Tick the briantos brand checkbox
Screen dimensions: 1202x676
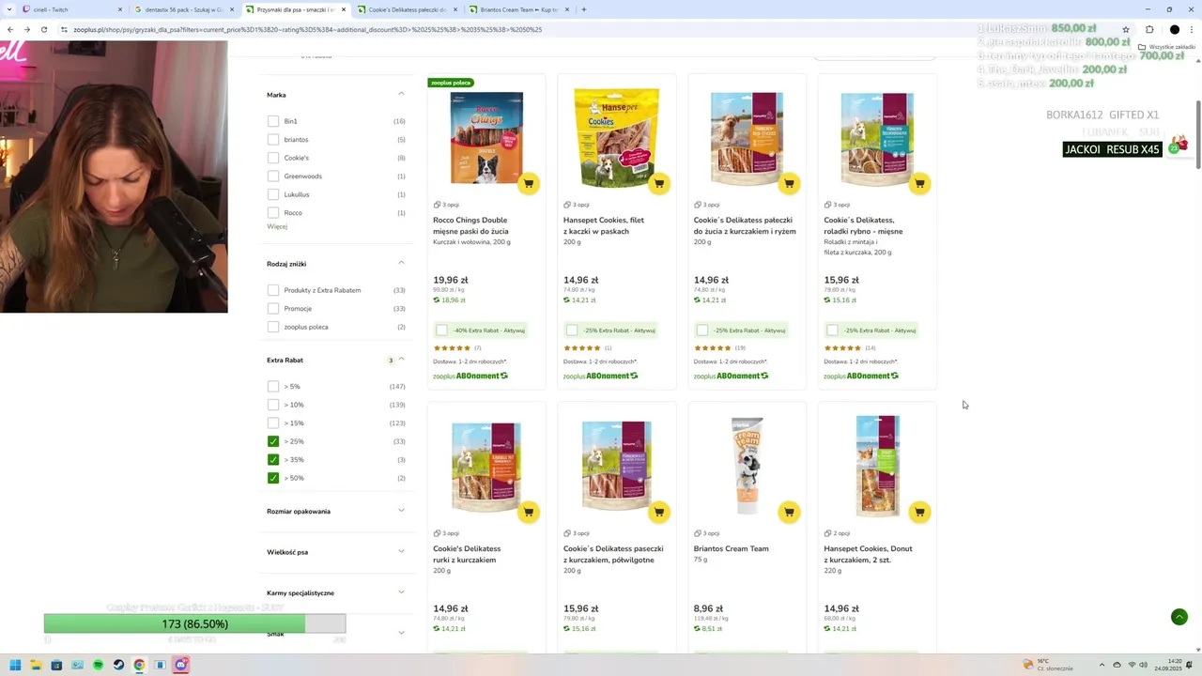(x=273, y=140)
